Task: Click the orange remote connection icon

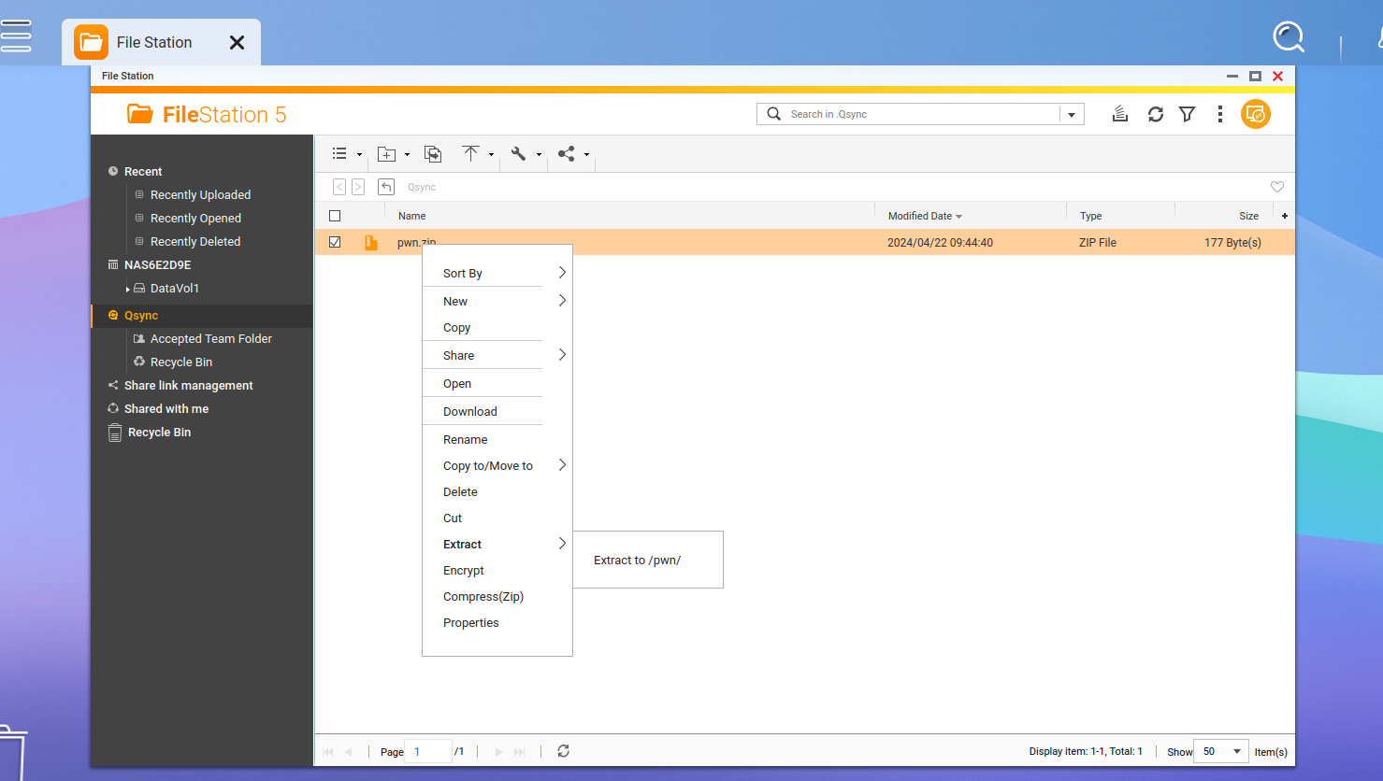Action: click(1256, 114)
